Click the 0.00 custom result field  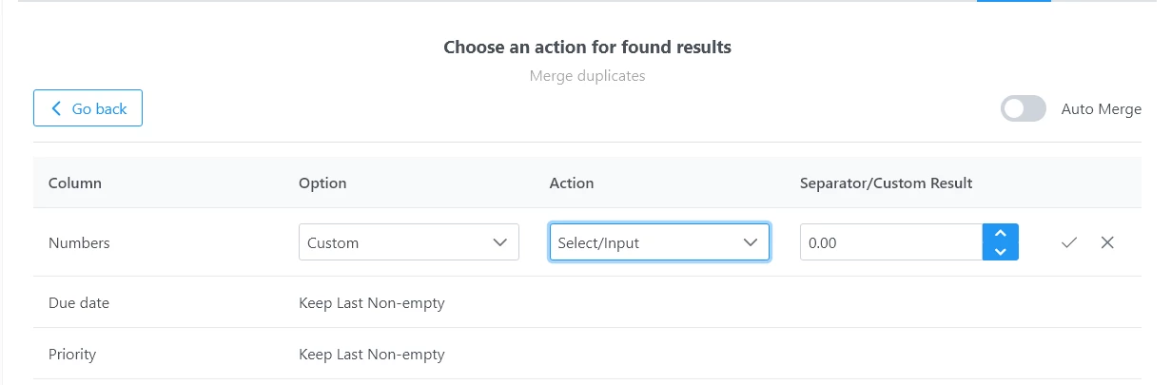891,242
